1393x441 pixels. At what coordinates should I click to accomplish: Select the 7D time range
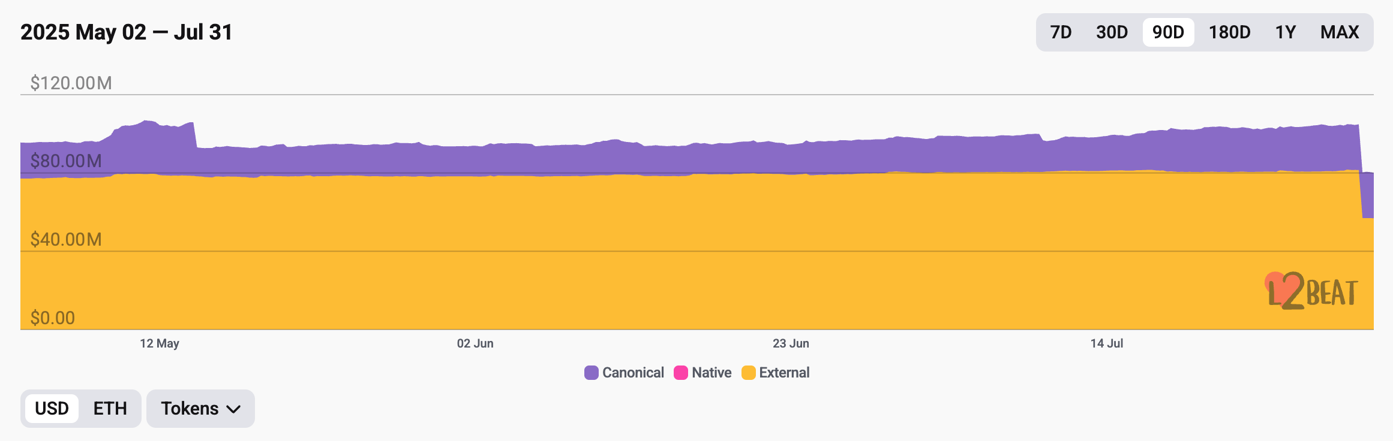tap(1061, 32)
